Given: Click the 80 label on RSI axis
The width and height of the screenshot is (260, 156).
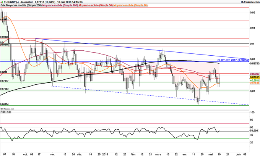Looking at the screenshot, I should [x=252, y=120].
